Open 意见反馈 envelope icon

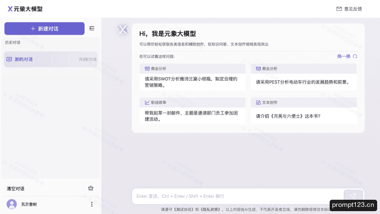pyautogui.click(x=339, y=9)
